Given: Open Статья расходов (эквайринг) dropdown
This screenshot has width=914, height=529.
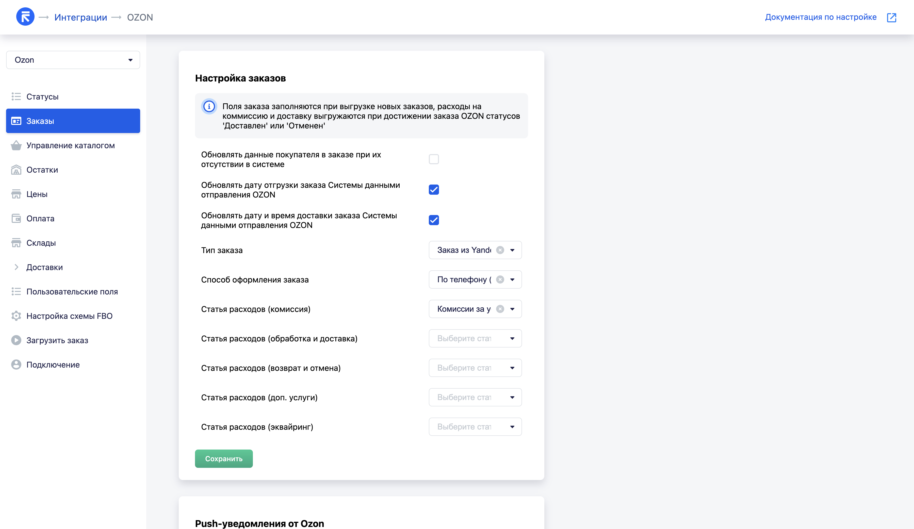Looking at the screenshot, I should click(x=475, y=427).
